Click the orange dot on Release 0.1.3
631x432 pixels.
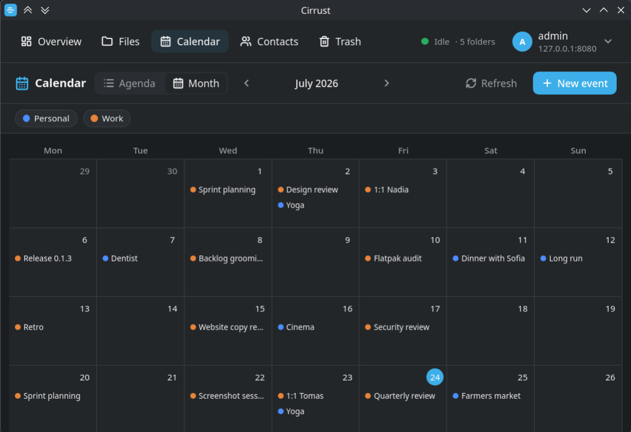point(18,258)
